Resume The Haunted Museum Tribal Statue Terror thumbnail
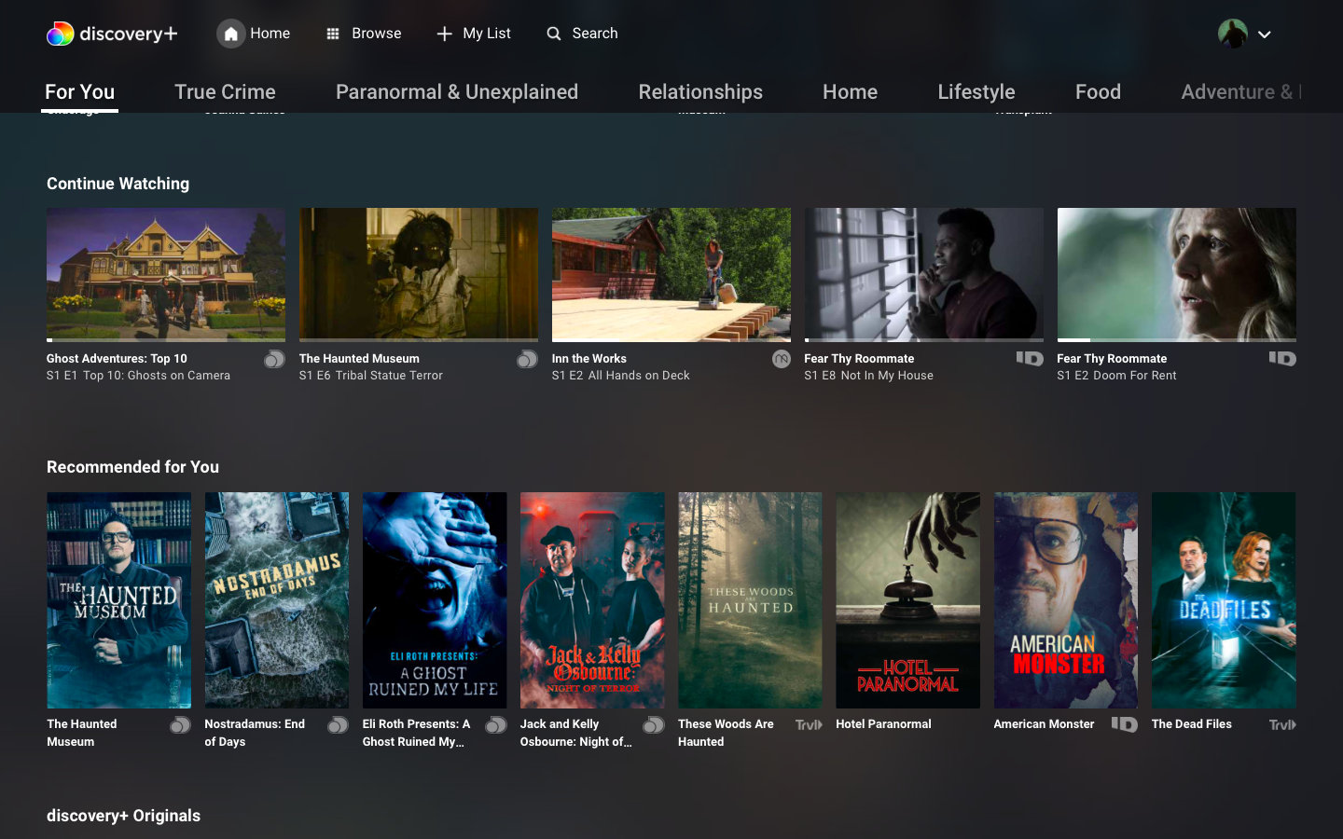 (419, 274)
